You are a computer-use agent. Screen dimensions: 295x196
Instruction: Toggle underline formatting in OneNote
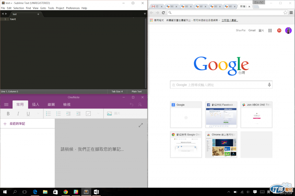click(x=28, y=114)
